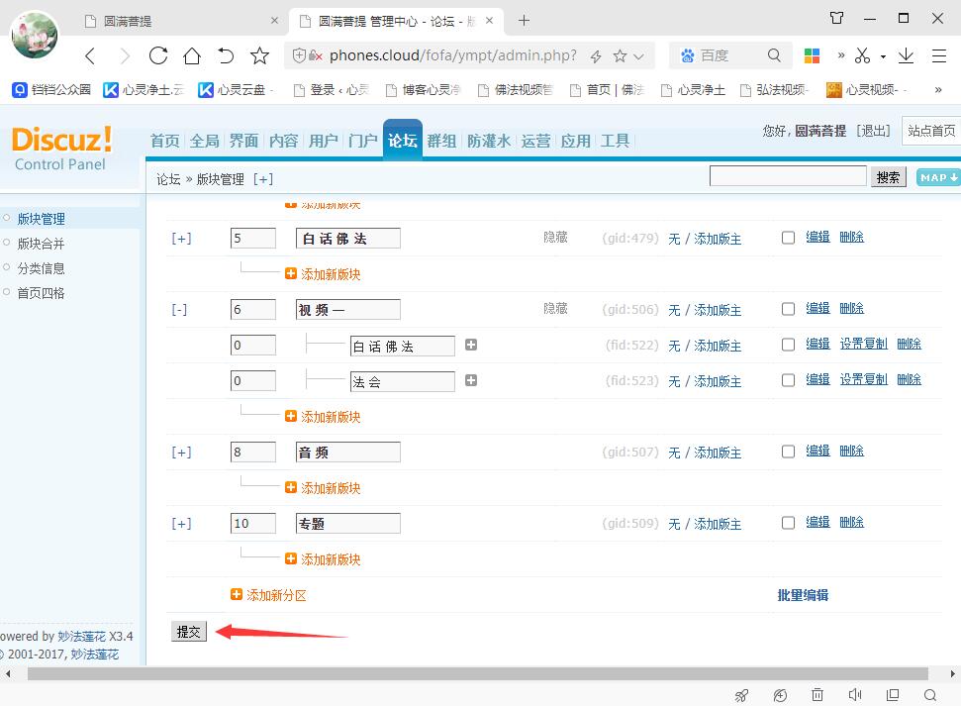Click the rocket accelerator icon in status bar

coord(741,695)
